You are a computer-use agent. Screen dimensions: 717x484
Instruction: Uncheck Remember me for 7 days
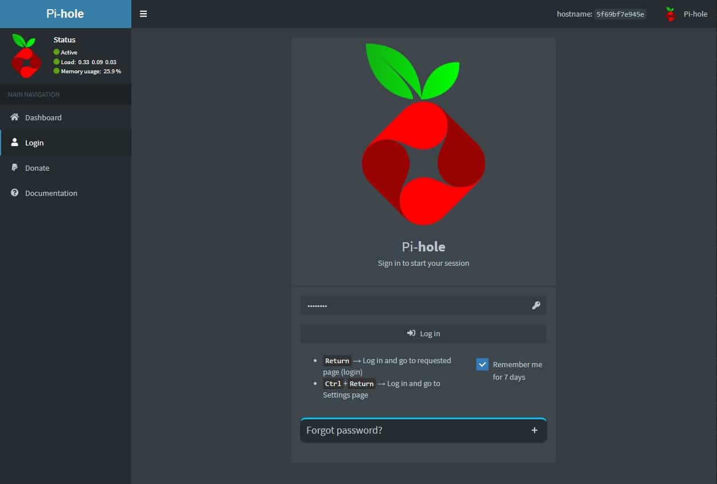pos(482,364)
